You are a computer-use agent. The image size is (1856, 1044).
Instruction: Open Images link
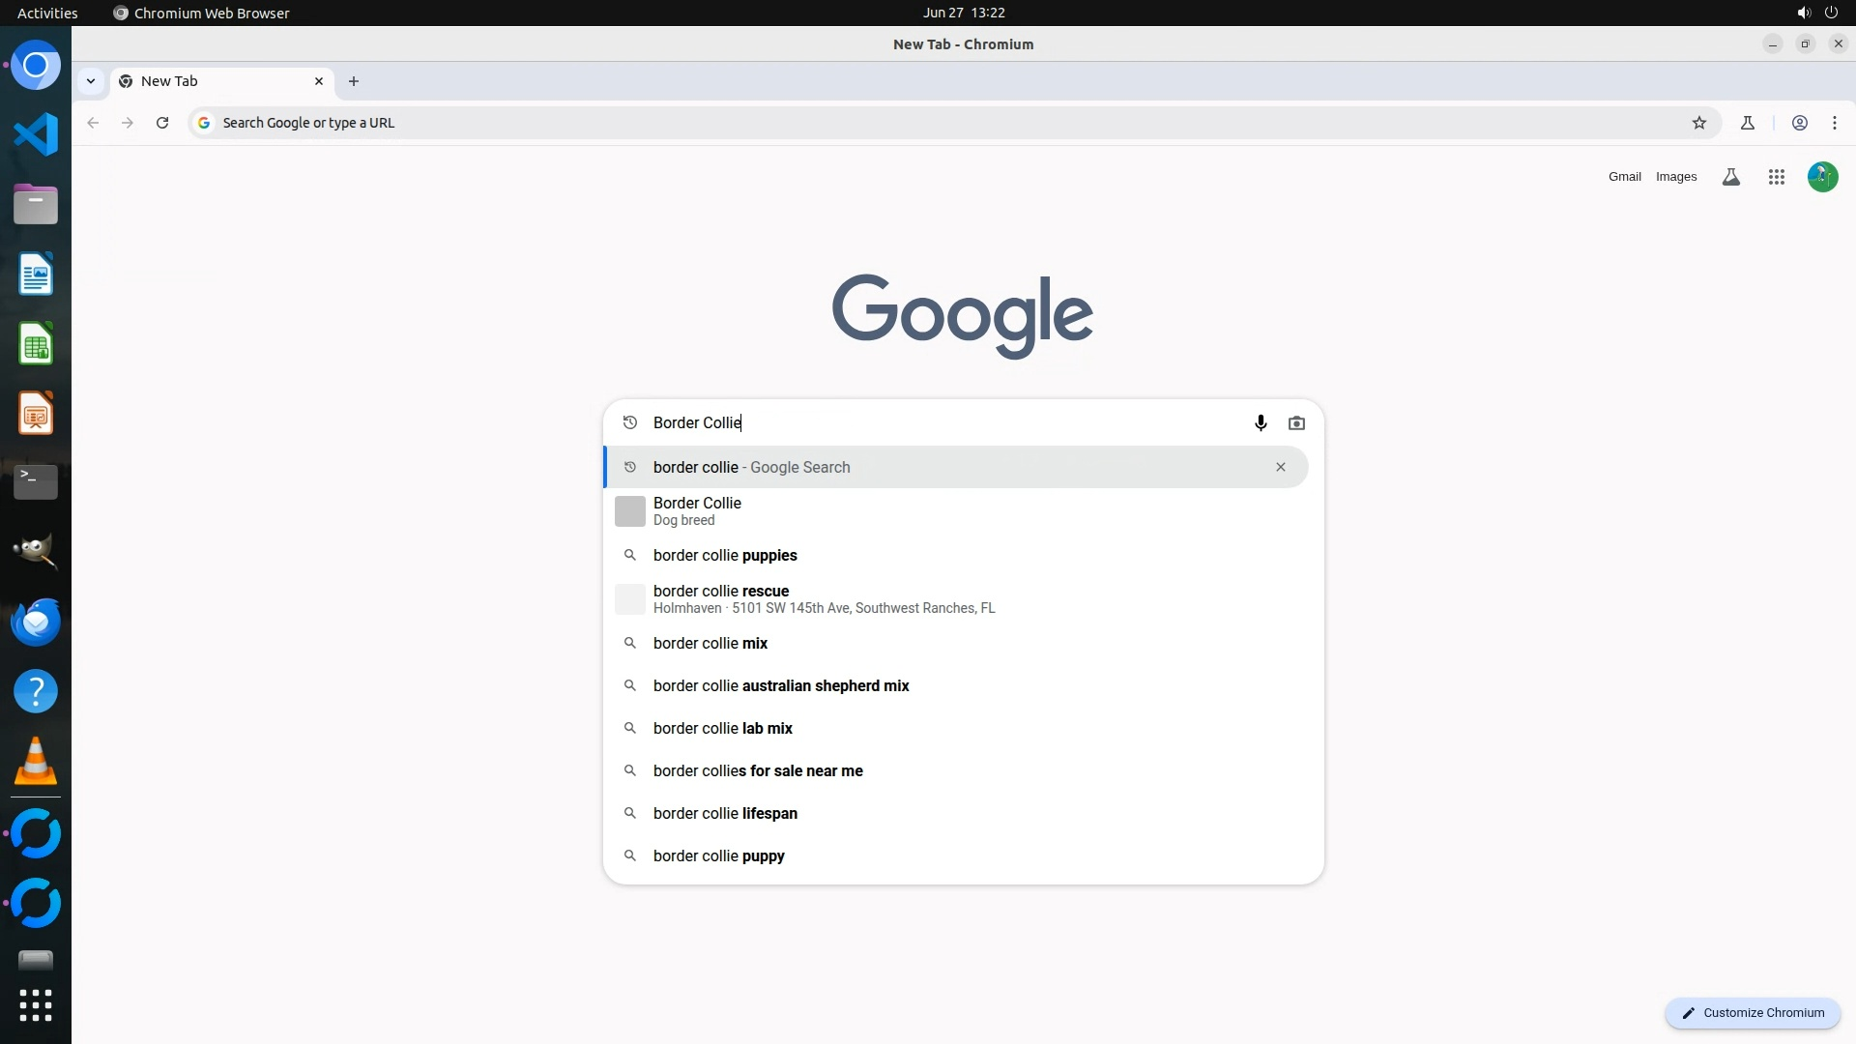[1675, 177]
